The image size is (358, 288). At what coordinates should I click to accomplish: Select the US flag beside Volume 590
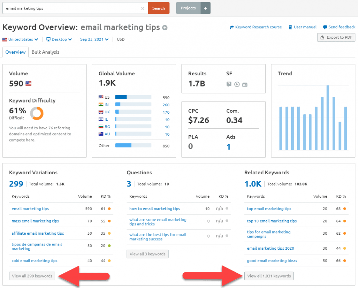coord(28,84)
